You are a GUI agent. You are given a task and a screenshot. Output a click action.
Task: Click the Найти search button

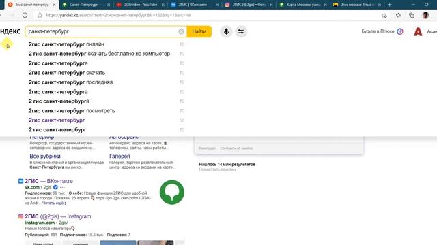pyautogui.click(x=199, y=31)
